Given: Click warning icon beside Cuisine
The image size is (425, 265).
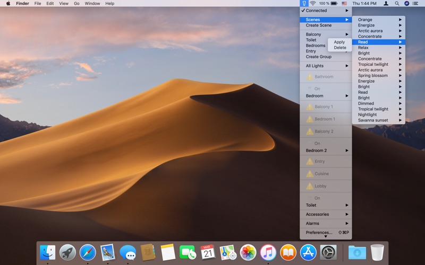Looking at the screenshot, I should coord(310,174).
